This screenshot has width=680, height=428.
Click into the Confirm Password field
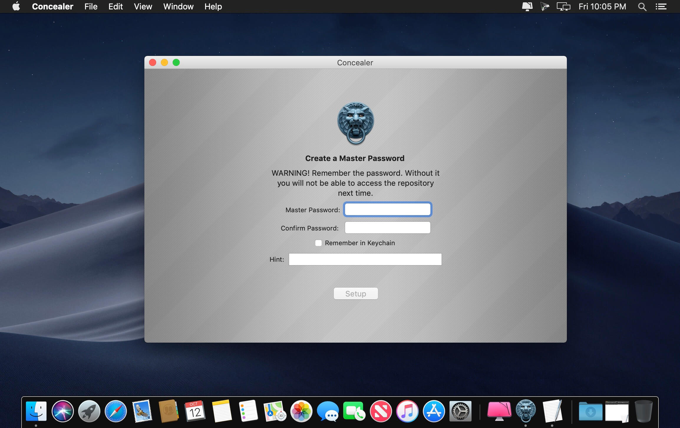point(387,228)
